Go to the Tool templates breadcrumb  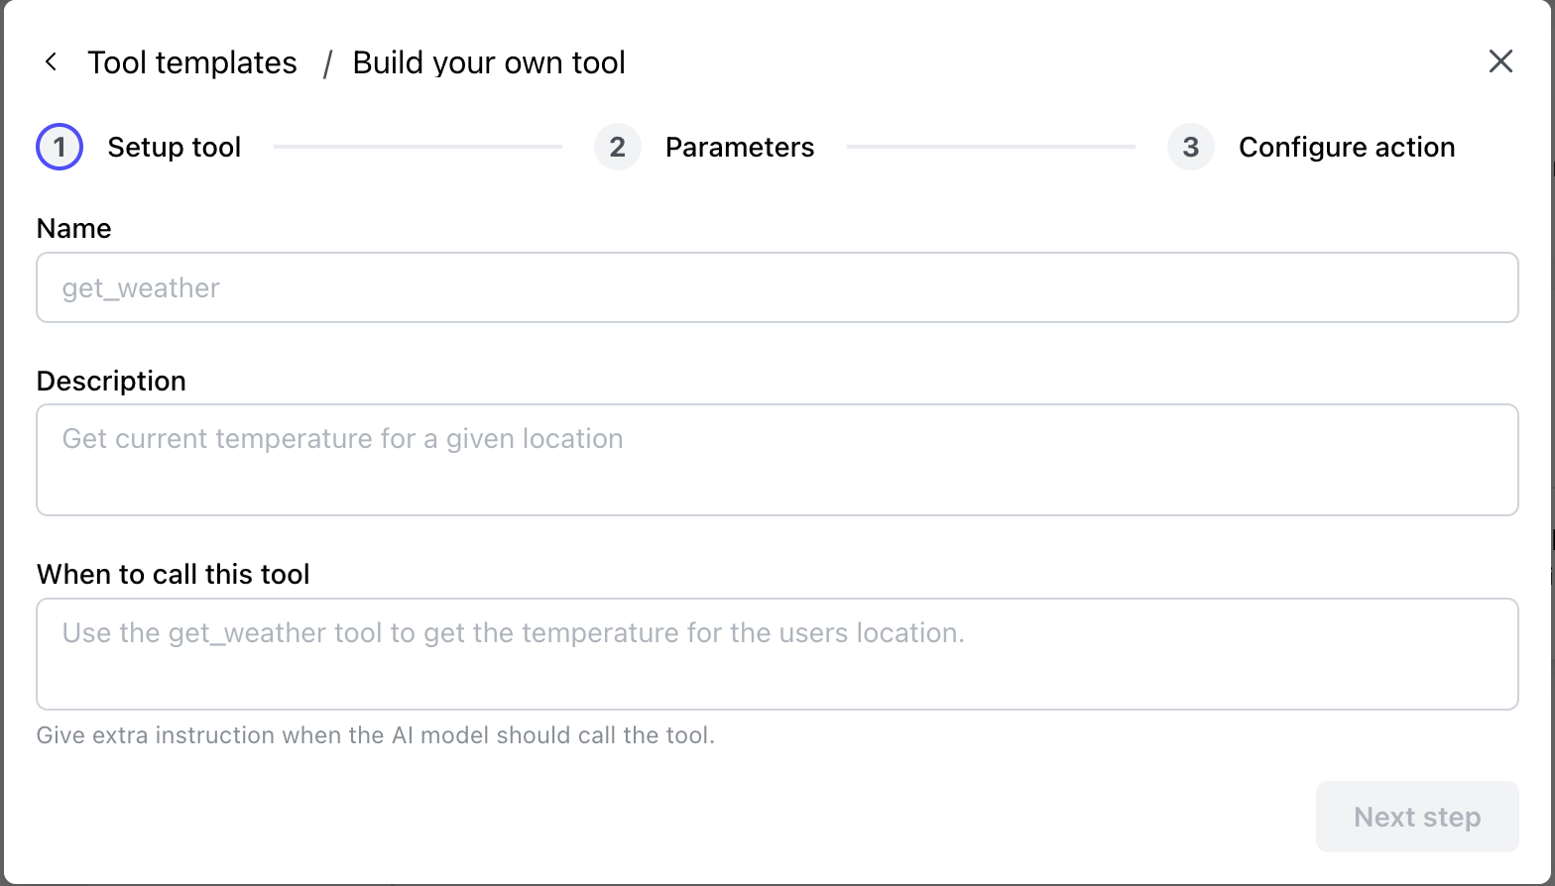(192, 62)
